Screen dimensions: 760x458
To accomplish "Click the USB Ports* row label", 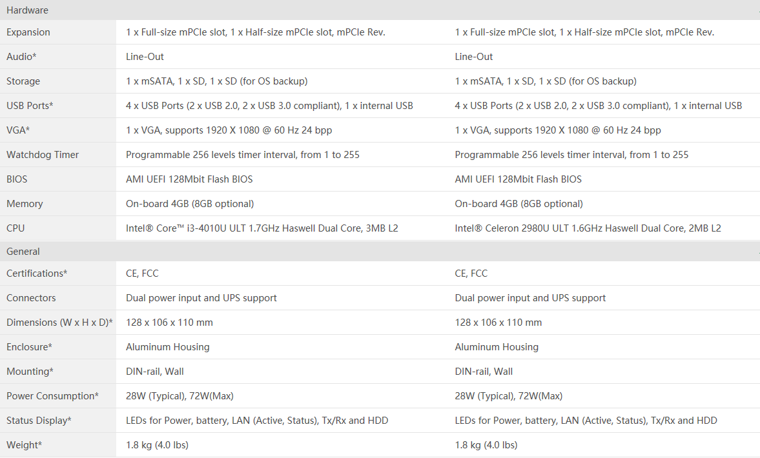I will point(30,106).
